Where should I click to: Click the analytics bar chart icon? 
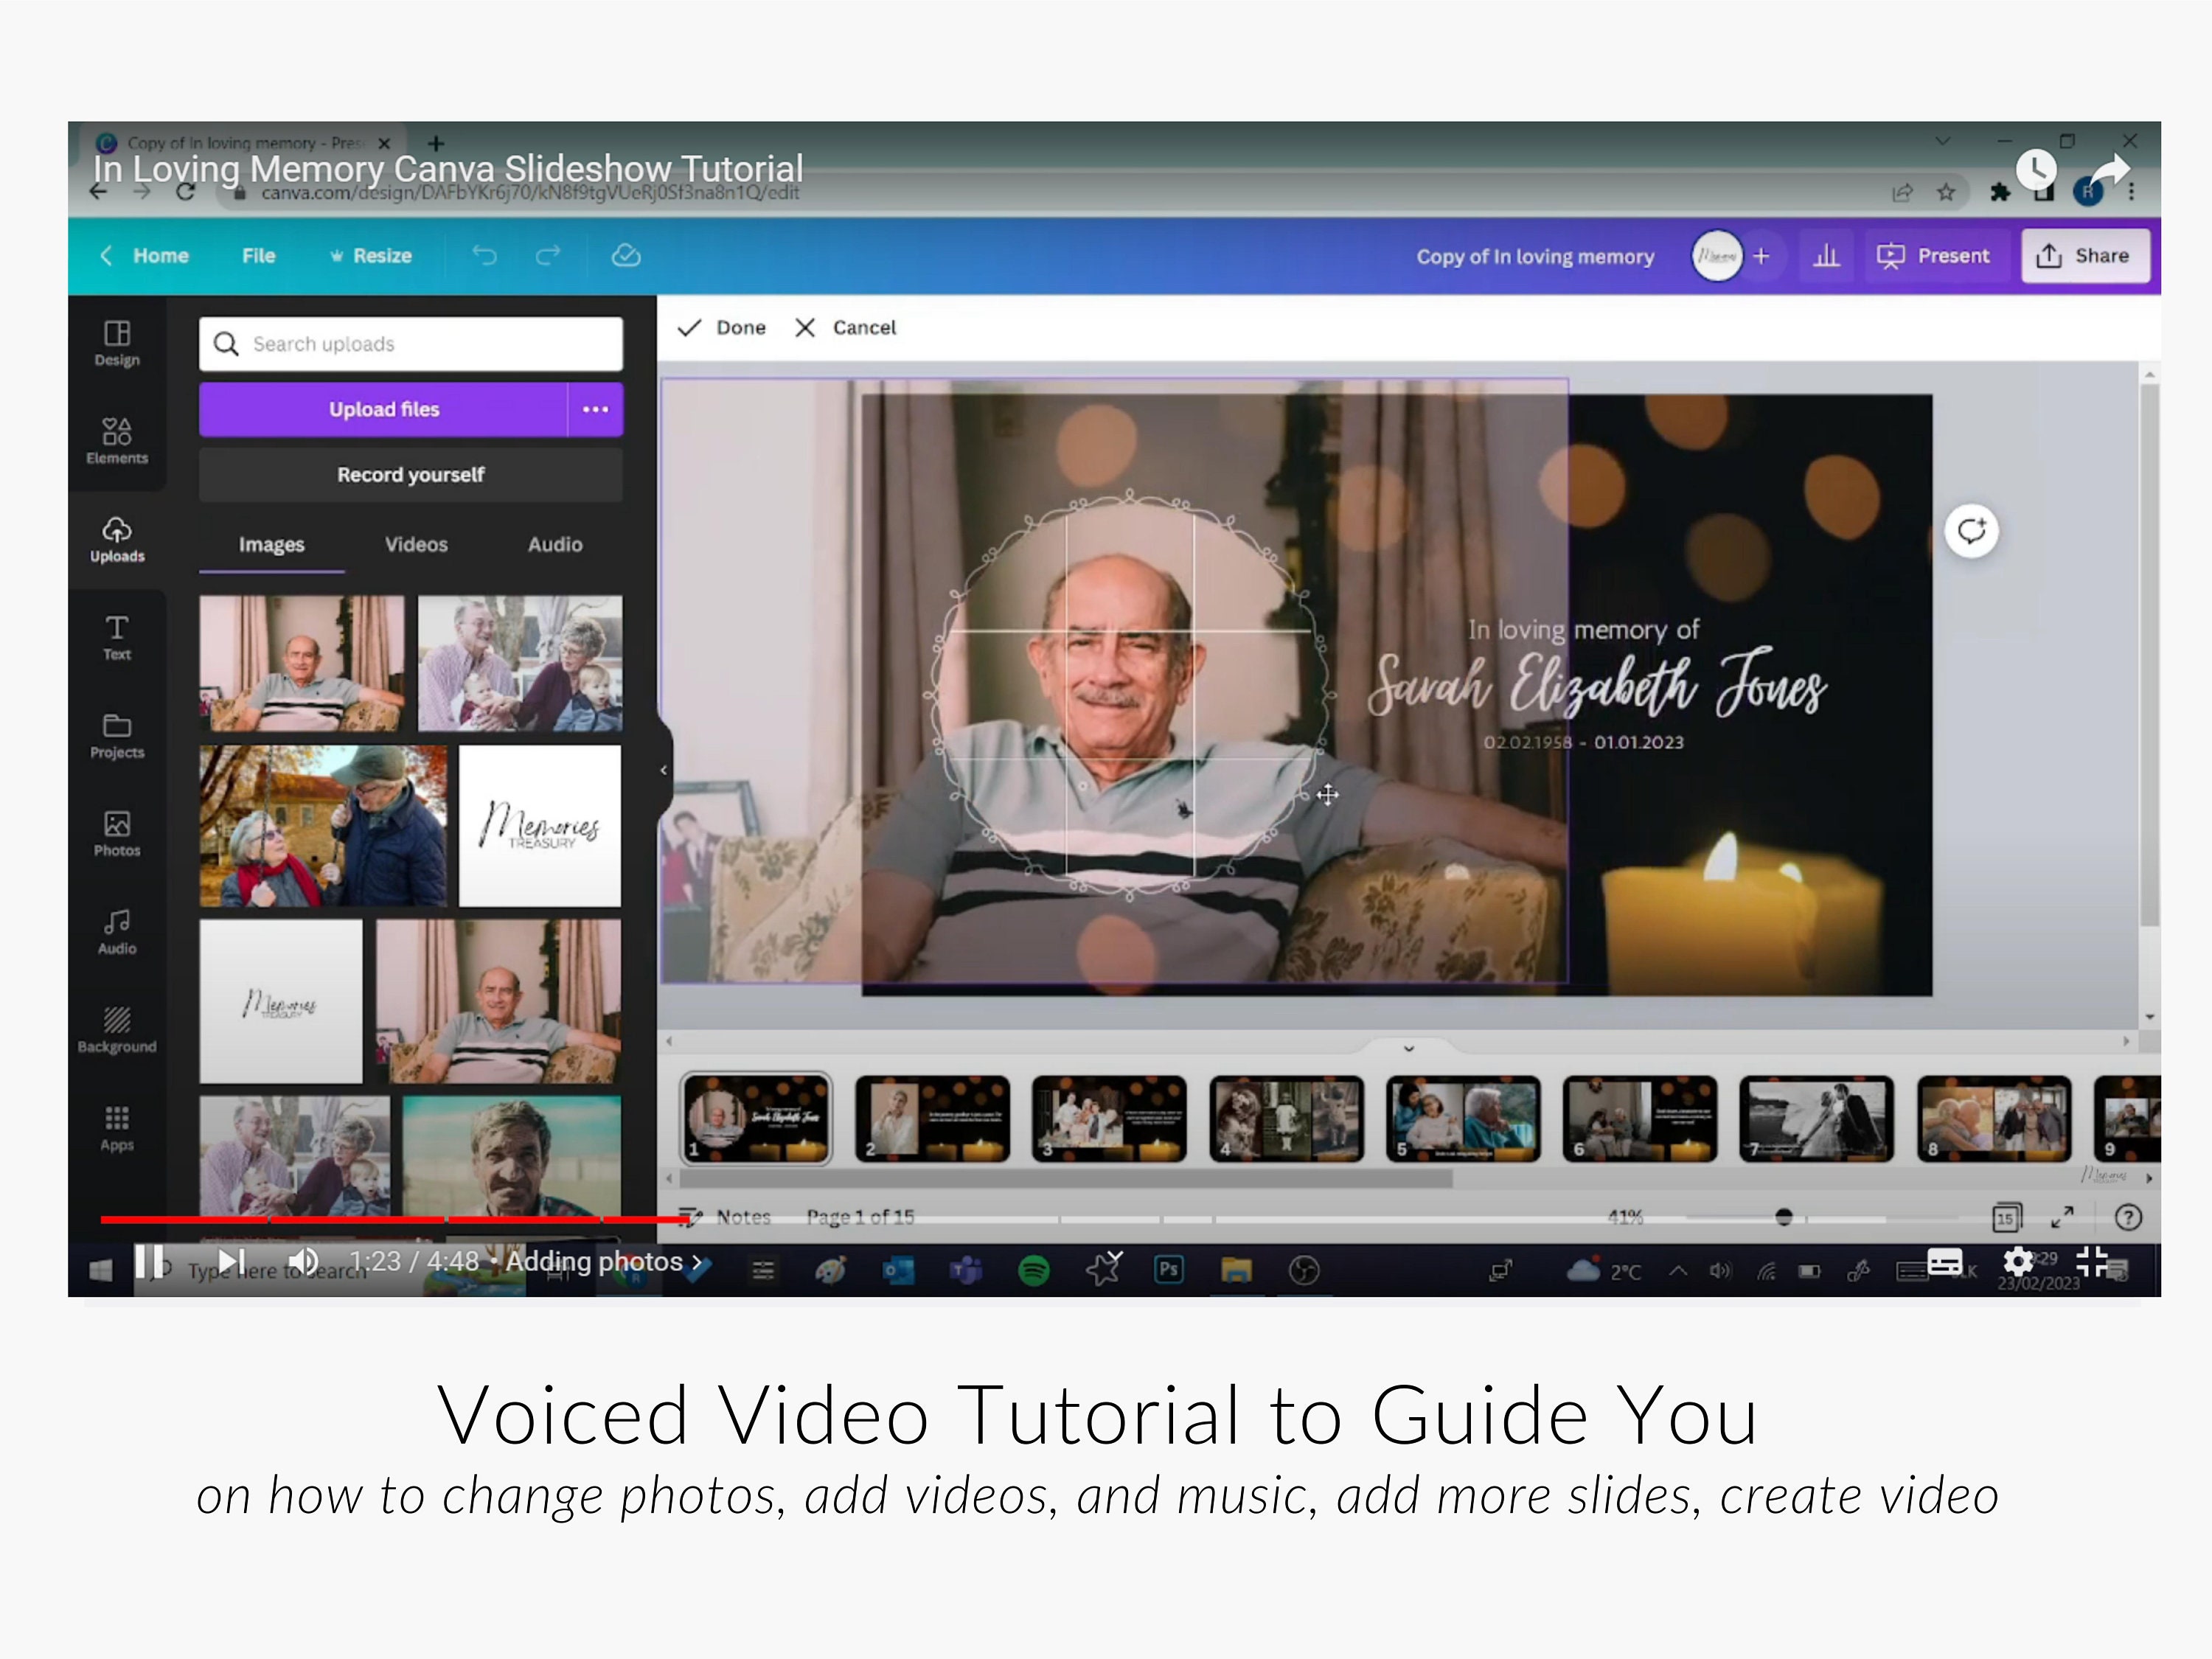pyautogui.click(x=1826, y=256)
